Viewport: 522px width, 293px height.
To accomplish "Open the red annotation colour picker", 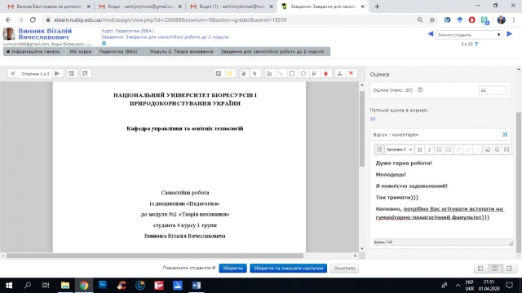I will [x=325, y=73].
